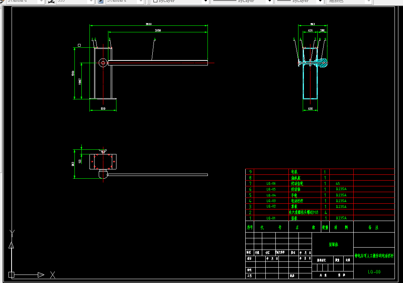
Task: Click 电机 in parts list row 9
Action: pos(294,172)
